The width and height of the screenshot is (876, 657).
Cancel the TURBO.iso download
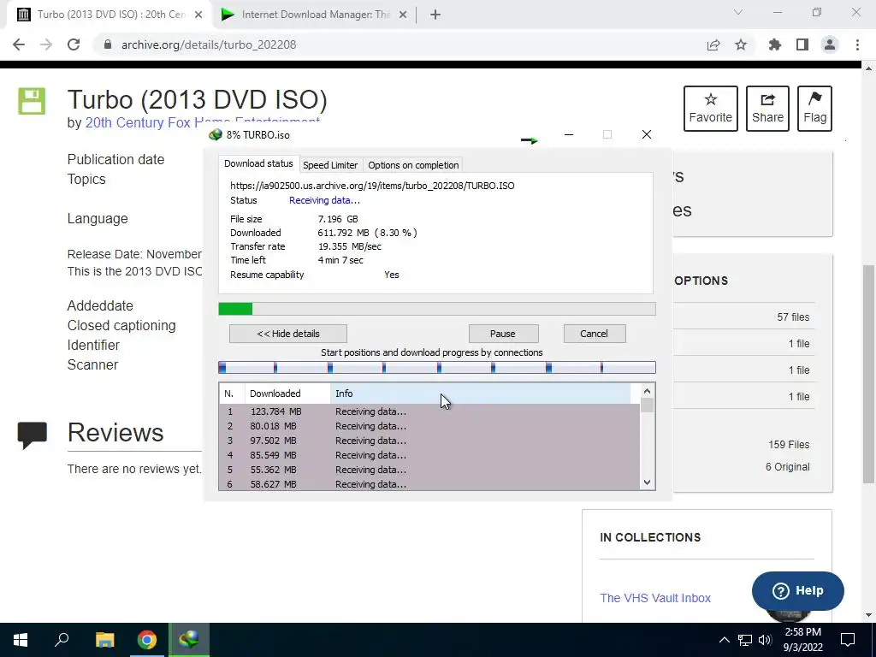[x=595, y=334]
